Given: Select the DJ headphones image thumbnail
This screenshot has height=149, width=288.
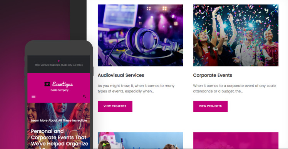Looking at the screenshot, I should click(140, 35).
